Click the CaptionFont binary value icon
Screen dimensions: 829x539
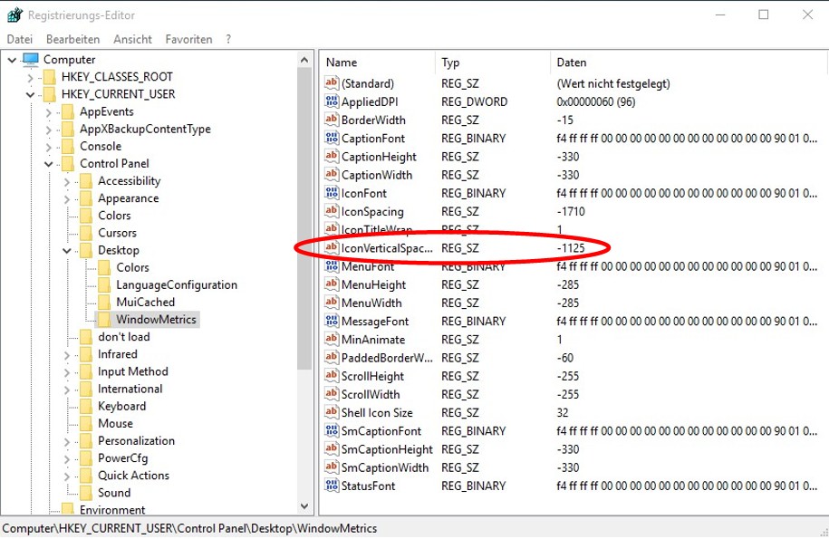click(332, 139)
